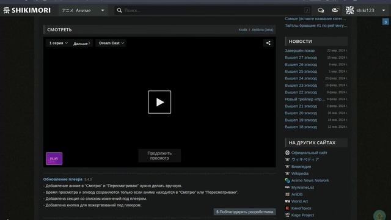391x220 pixels.
Task: Start playback with center play button
Action: [159, 102]
